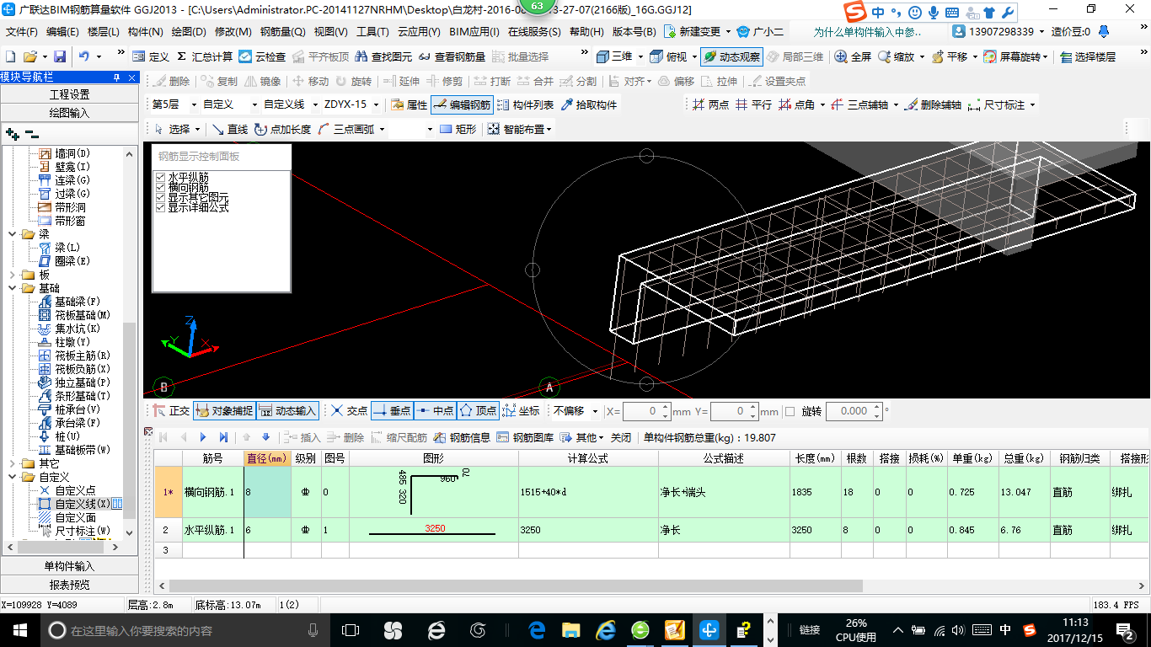Click 缩尺配筋 scaled reinforcement

point(399,437)
